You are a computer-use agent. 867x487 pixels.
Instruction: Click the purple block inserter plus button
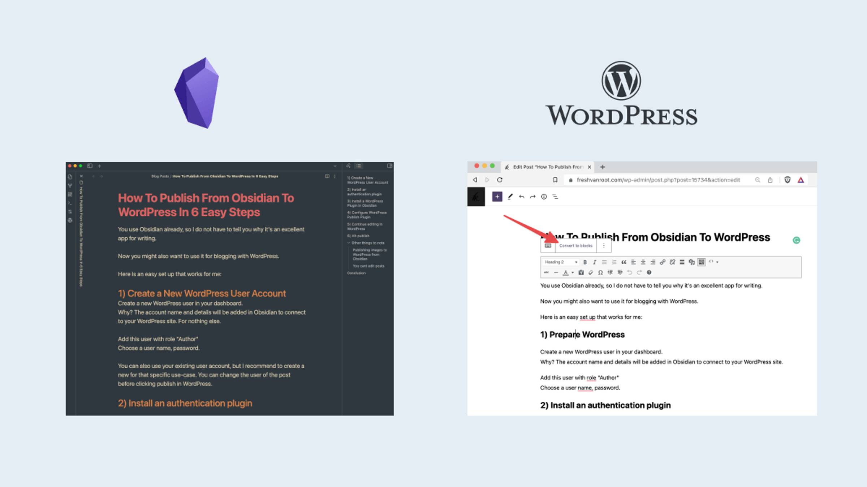tap(497, 197)
